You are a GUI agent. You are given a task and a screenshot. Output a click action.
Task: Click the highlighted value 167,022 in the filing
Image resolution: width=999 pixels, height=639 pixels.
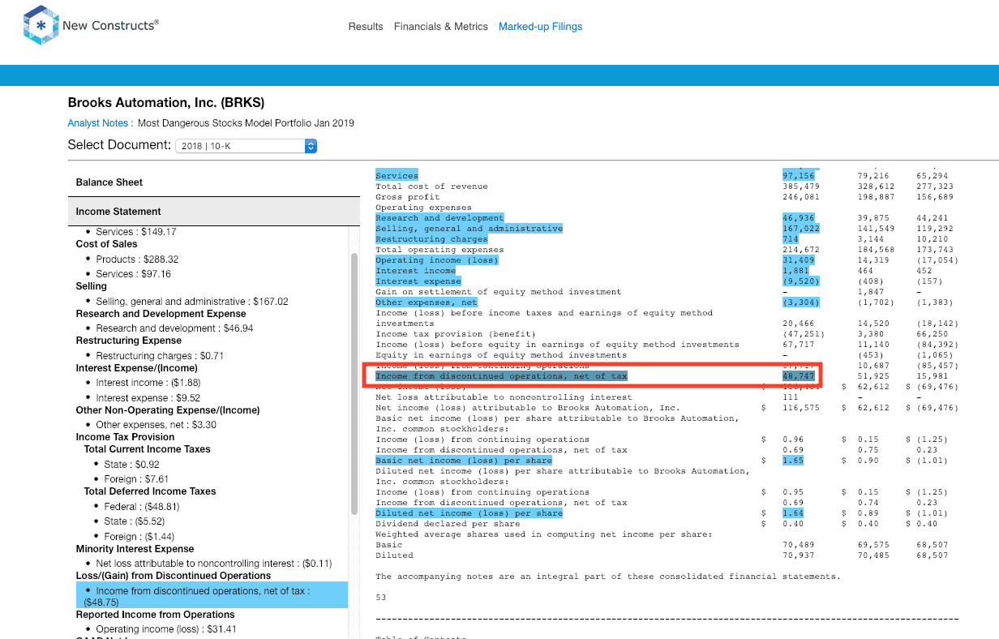[800, 229]
